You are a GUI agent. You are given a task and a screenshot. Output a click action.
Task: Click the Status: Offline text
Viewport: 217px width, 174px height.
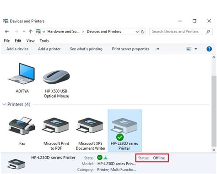tap(152, 158)
